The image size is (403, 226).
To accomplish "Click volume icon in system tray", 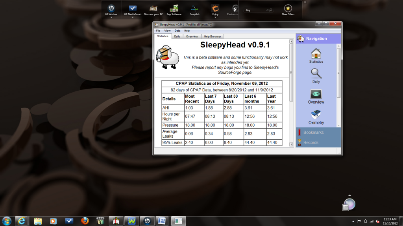I will pos(377,221).
